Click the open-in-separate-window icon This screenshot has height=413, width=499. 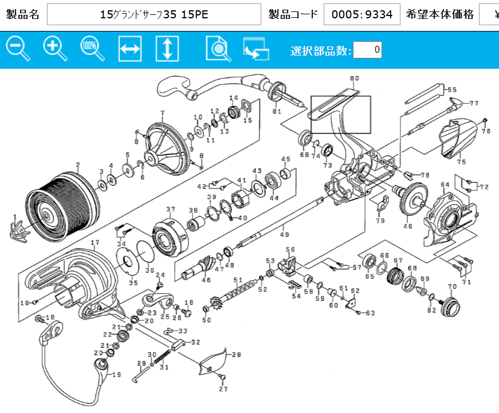click(x=256, y=49)
